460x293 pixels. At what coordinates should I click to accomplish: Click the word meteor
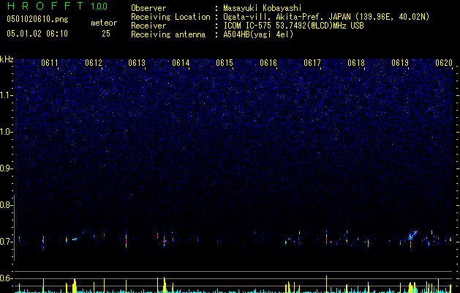click(x=104, y=23)
